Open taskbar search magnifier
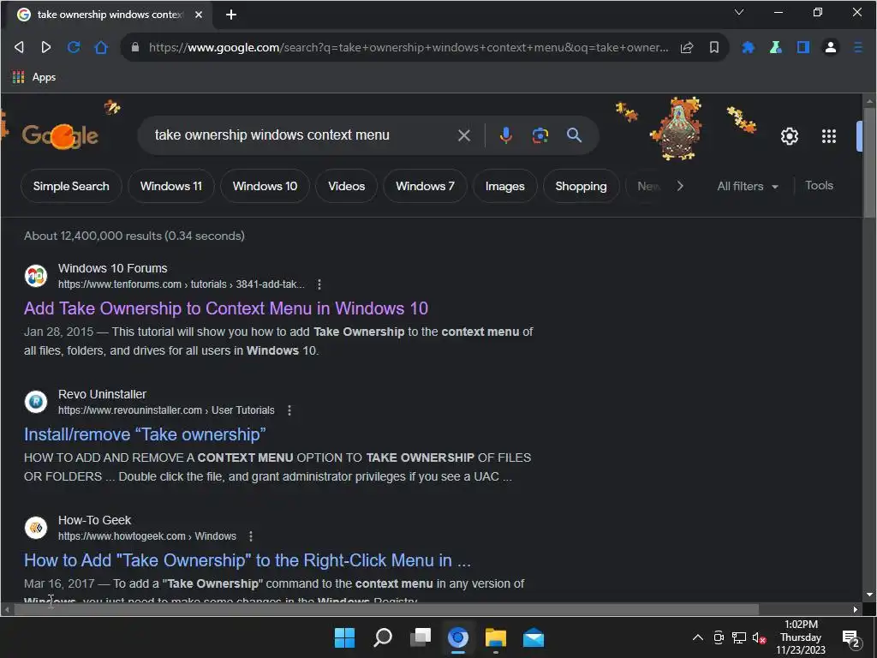The image size is (877, 658). click(383, 637)
